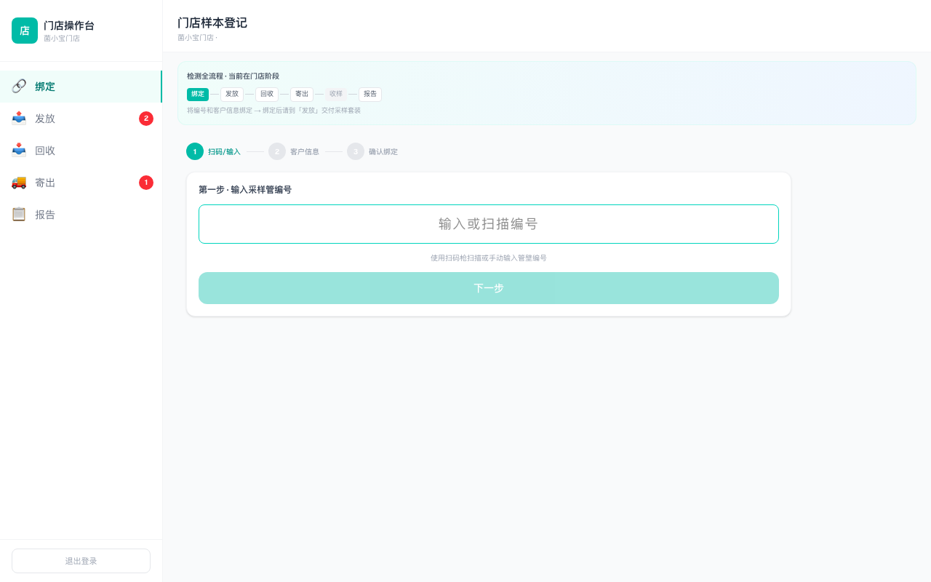Select the 寄出 stage chip in flow
931x582 pixels.
tap(302, 95)
